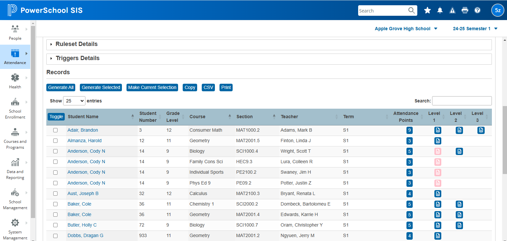Image resolution: width=507 pixels, height=241 pixels.
Task: Click attendance points 4 badge for Calculus row
Action: [x=409, y=194]
